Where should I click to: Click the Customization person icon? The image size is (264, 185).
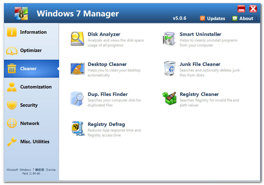[x=12, y=87]
